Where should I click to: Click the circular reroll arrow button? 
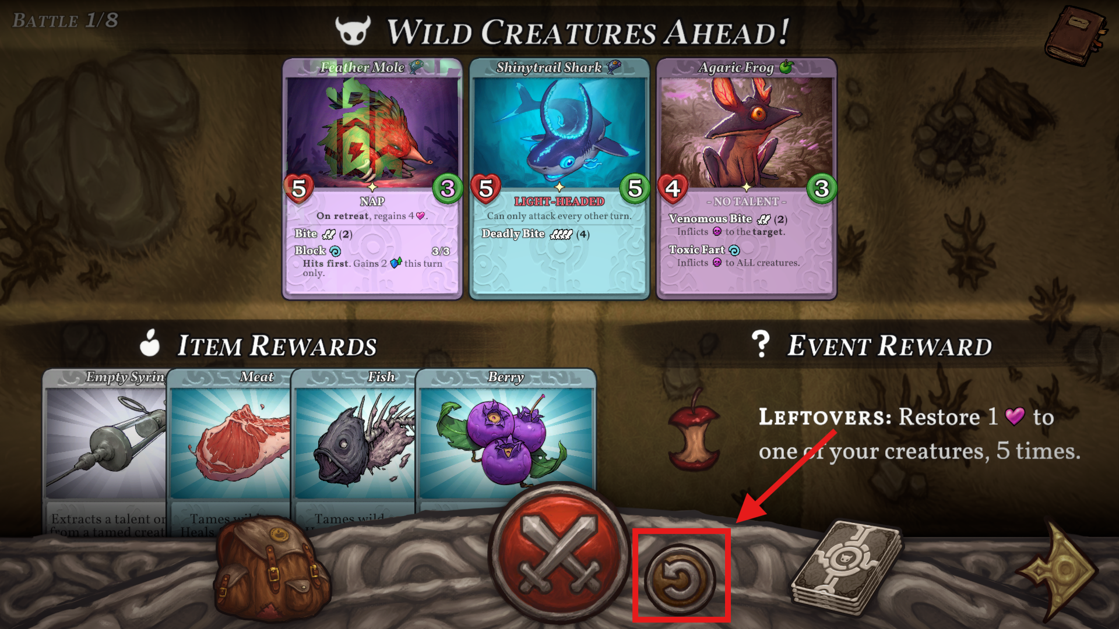tap(681, 579)
